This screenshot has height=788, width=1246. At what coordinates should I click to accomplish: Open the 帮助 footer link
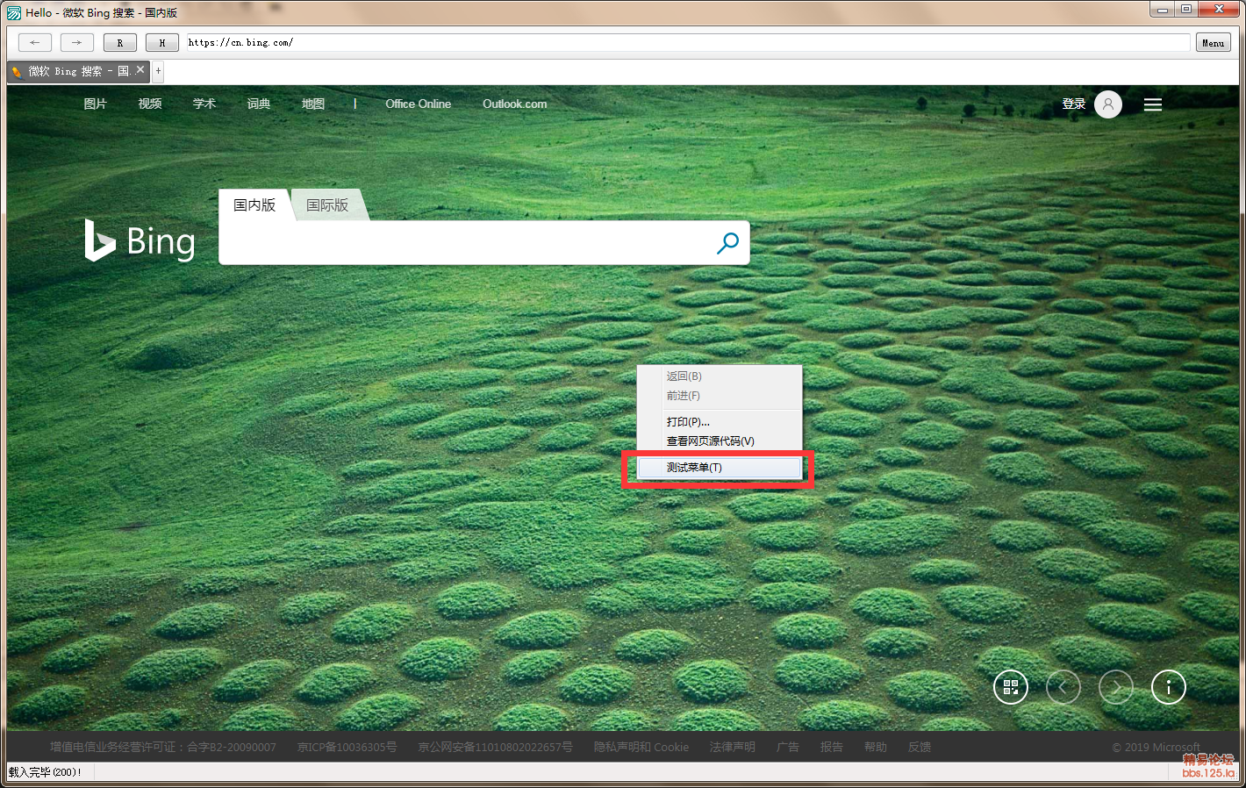(876, 747)
